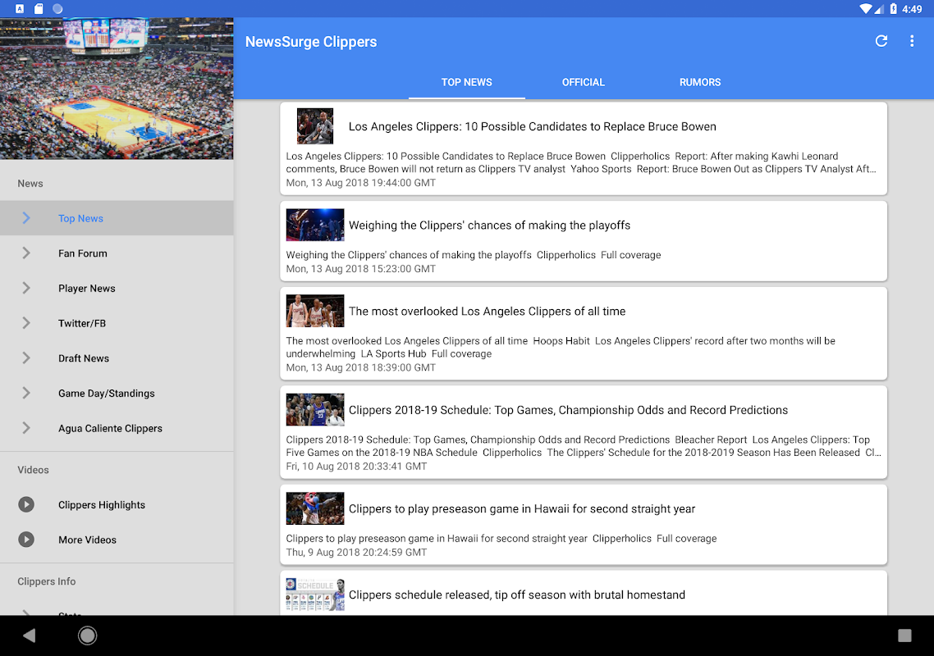The width and height of the screenshot is (934, 656).
Task: Tap the Android back button
Action: [x=29, y=635]
